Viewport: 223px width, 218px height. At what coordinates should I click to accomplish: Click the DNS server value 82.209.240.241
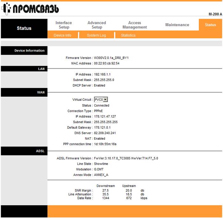pos(105,133)
